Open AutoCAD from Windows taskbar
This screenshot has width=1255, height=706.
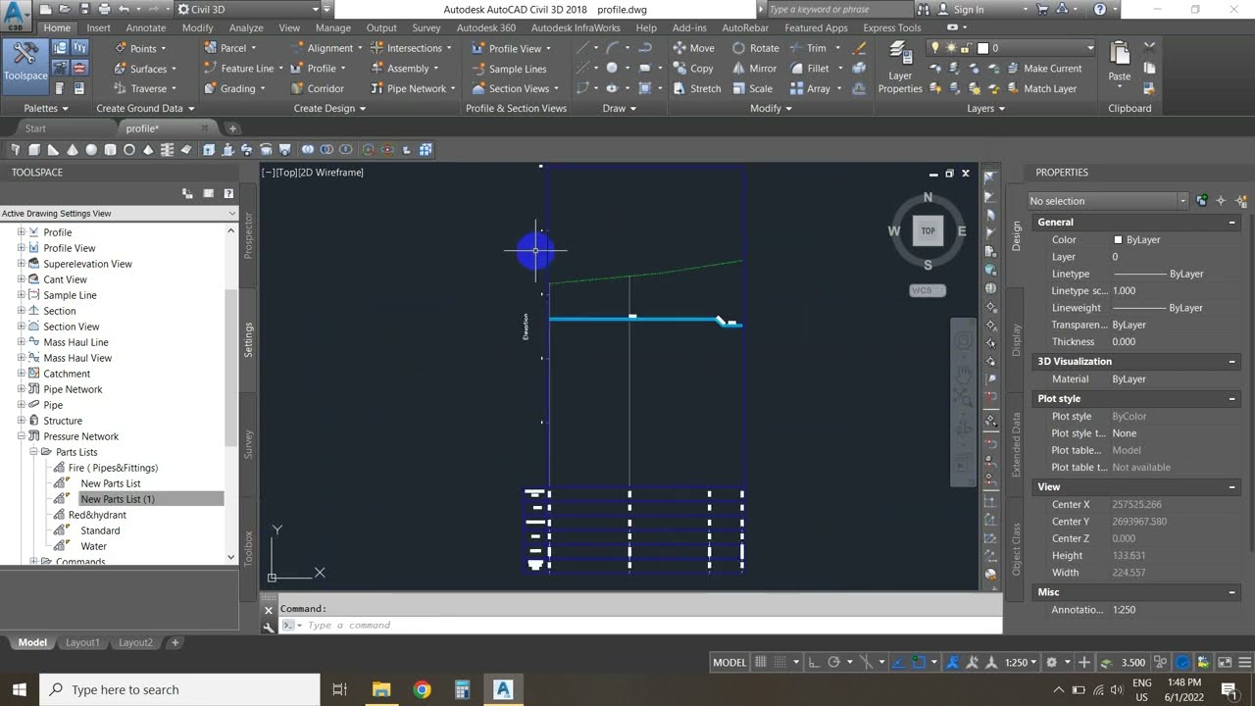(503, 689)
